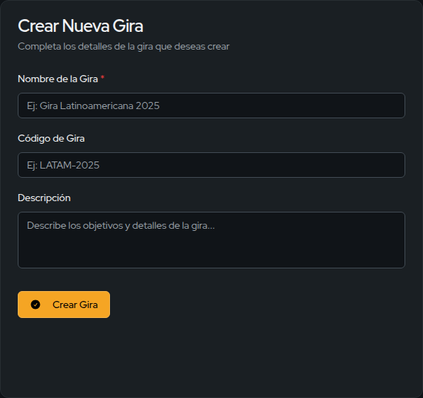Click the 'Nombre de la Gira' label
The height and width of the screenshot is (398, 423).
(57, 79)
